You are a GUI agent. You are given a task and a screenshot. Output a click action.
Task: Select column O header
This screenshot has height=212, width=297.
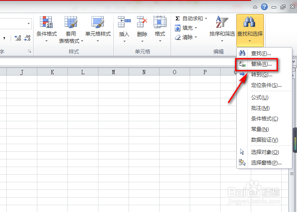[x=175, y=72]
